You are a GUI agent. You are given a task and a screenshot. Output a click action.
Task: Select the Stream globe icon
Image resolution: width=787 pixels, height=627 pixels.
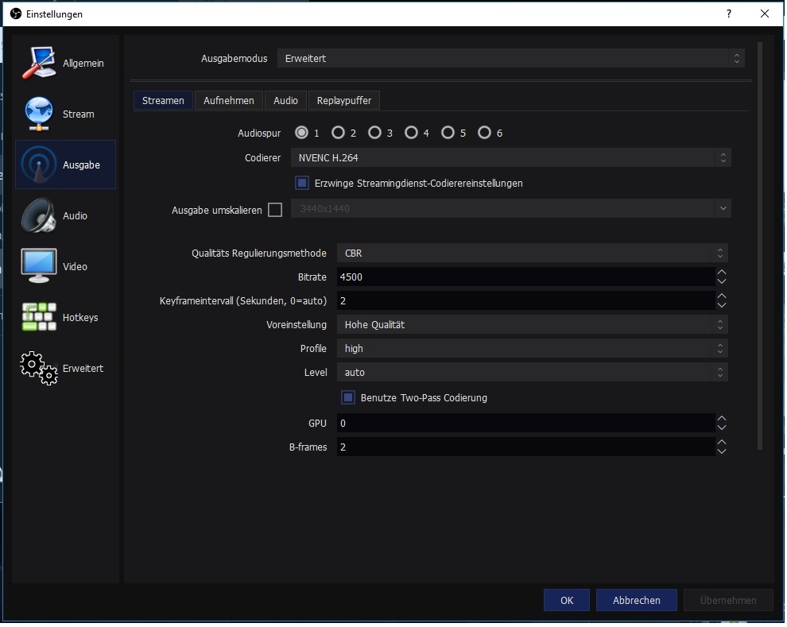tap(39, 114)
